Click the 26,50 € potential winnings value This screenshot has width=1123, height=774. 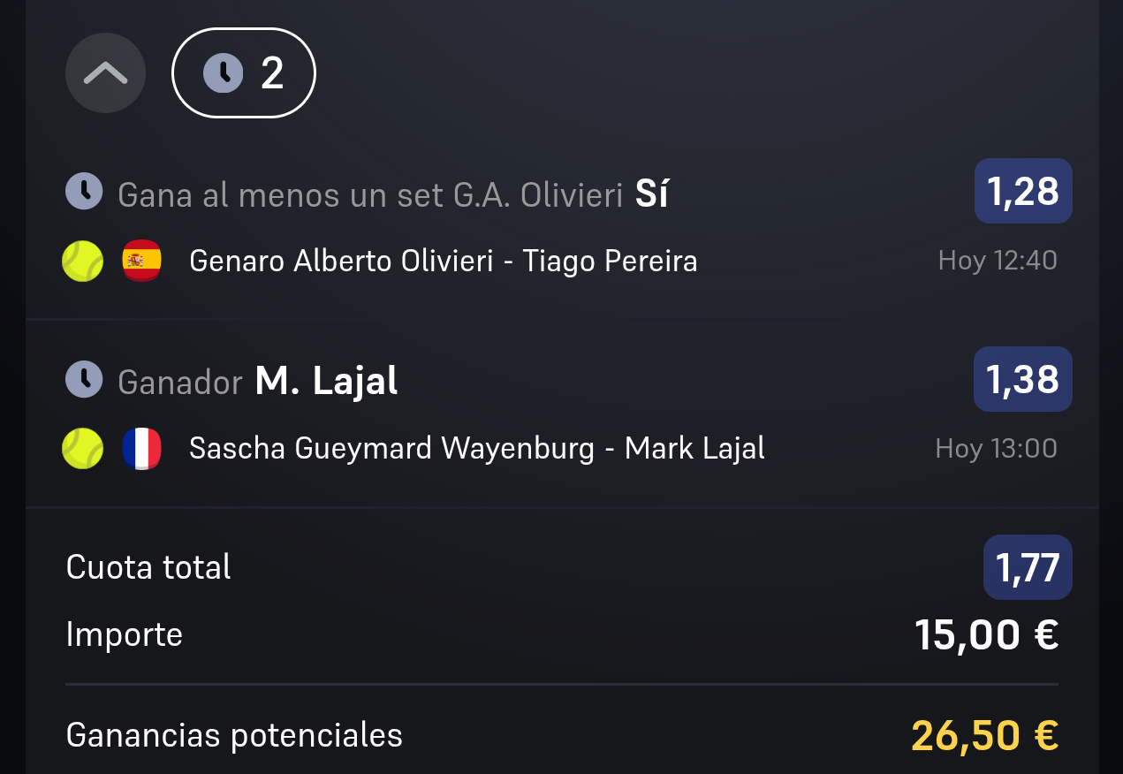point(985,735)
